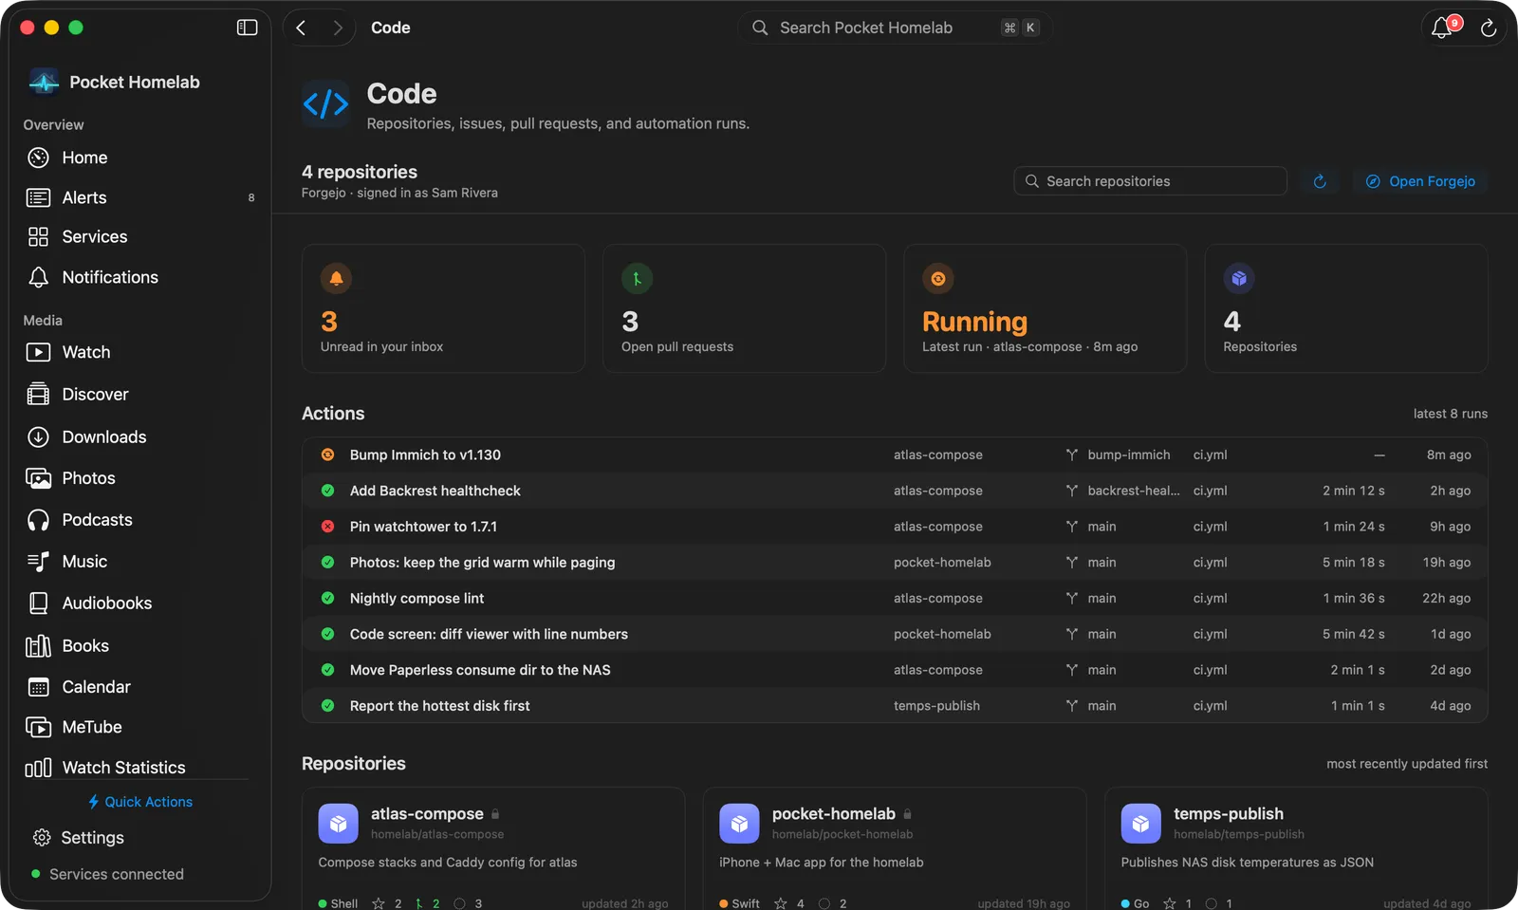Open the atlas-compose repository card
The height and width of the screenshot is (910, 1518).
coord(493,847)
